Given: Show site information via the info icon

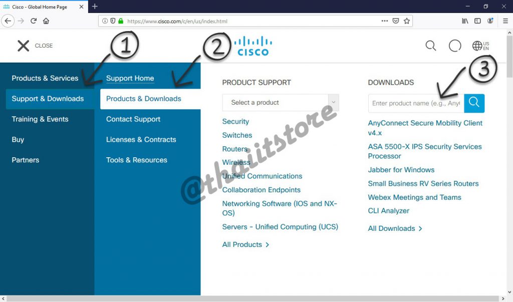Looking at the screenshot, I should (105, 21).
